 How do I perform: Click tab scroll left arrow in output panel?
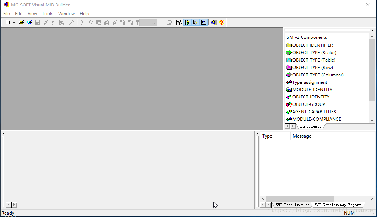tap(9, 205)
